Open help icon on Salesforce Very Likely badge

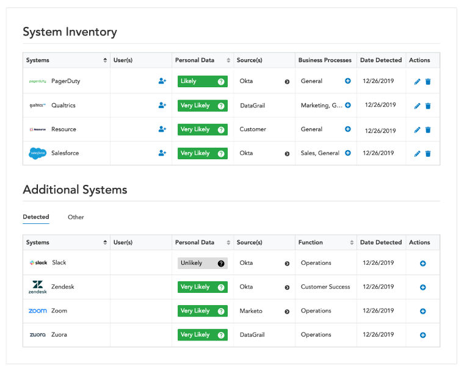221,154
